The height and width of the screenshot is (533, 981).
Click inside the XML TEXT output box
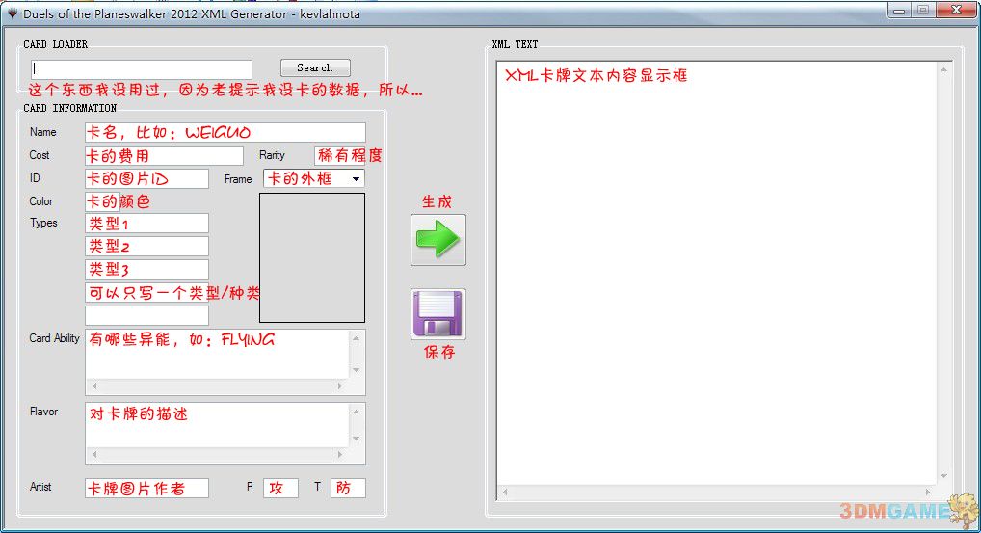716,274
